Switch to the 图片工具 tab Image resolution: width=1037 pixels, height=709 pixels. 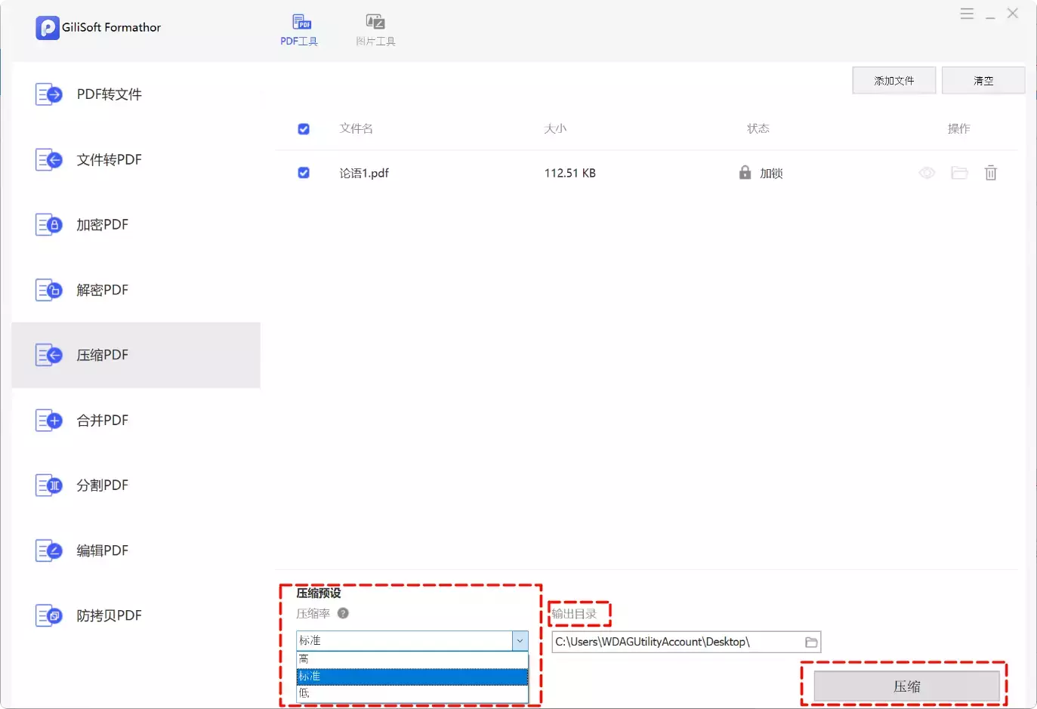tap(375, 29)
